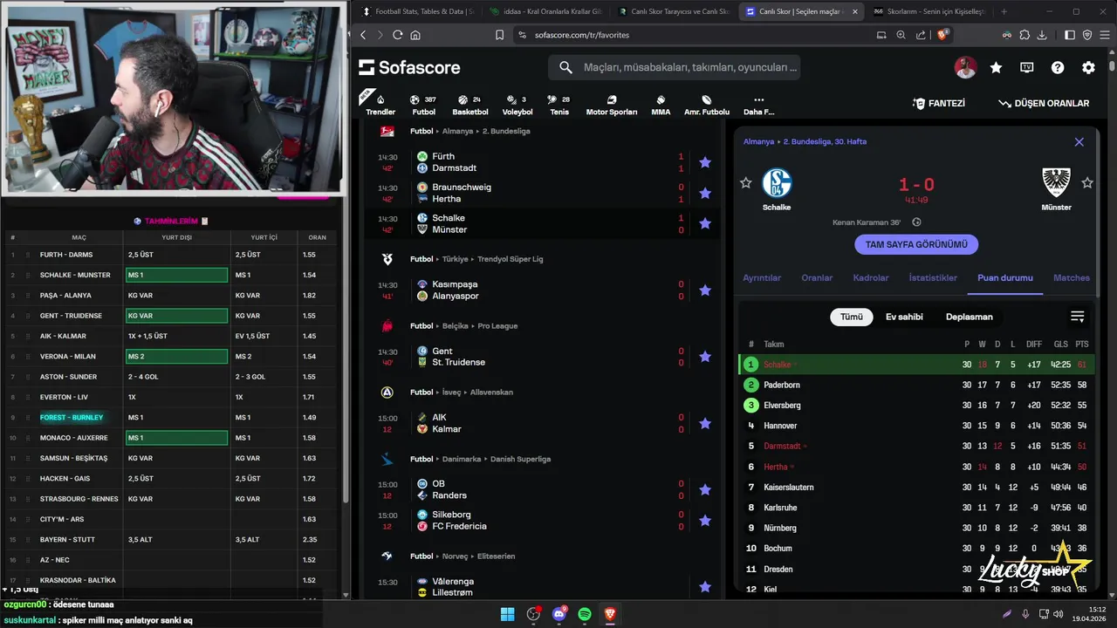Viewport: 1117px width, 628px height.
Task: Select the Puan durumu tab
Action: pyautogui.click(x=1005, y=278)
